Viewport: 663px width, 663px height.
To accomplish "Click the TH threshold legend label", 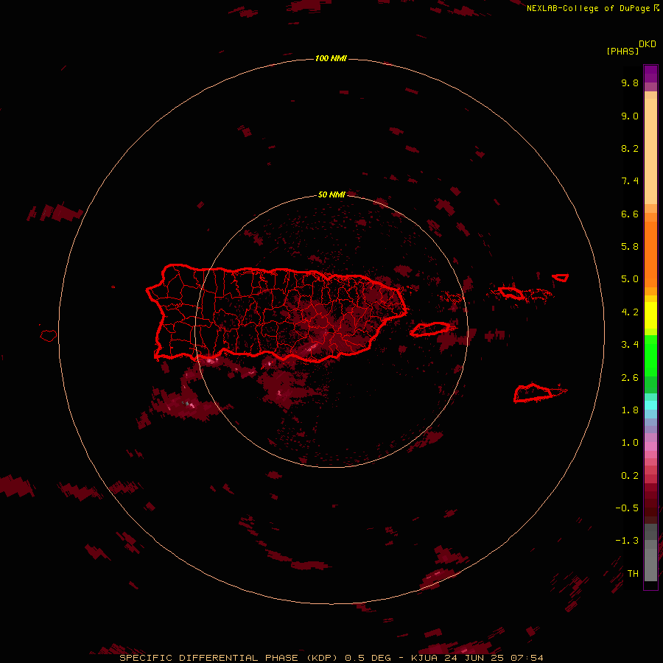I will tap(633, 574).
